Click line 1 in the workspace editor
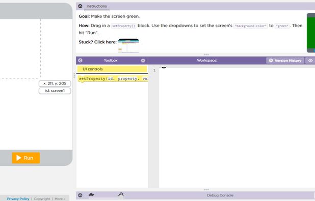This screenshot has height=201, width=315. pyautogui.click(x=237, y=70)
